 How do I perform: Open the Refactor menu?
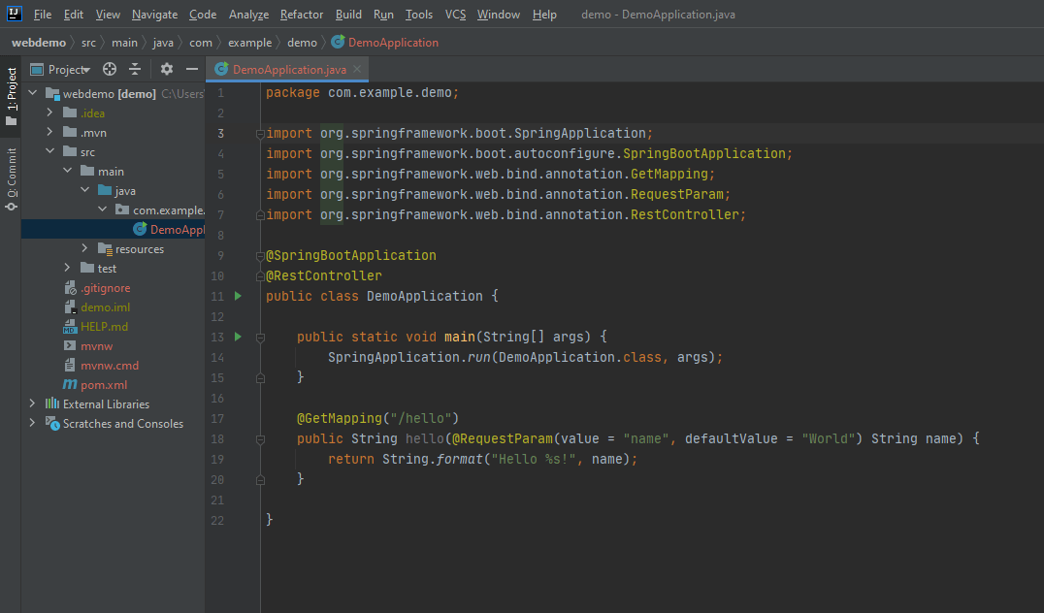click(301, 15)
